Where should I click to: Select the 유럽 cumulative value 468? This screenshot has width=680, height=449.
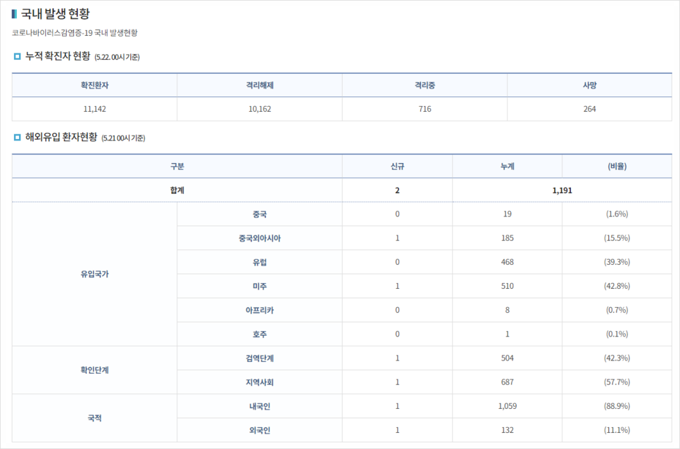[x=508, y=262]
